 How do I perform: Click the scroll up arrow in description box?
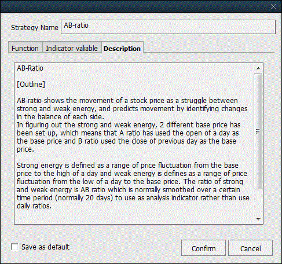[x=258, y=68]
